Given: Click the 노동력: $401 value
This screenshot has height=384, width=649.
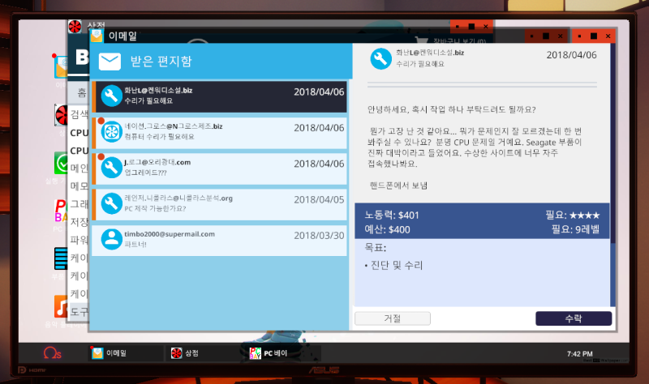Looking at the screenshot, I should [x=392, y=215].
